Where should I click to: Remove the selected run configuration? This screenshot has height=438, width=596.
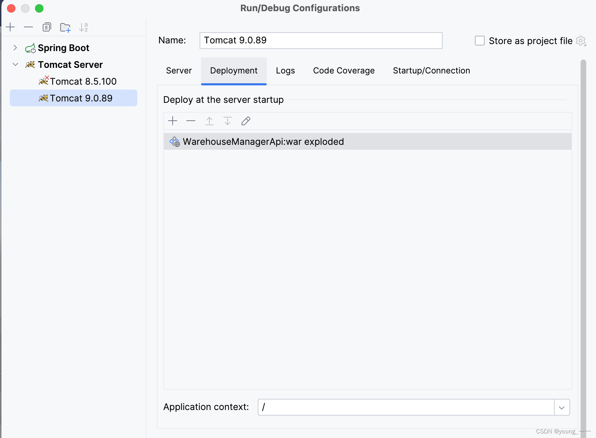pos(28,27)
